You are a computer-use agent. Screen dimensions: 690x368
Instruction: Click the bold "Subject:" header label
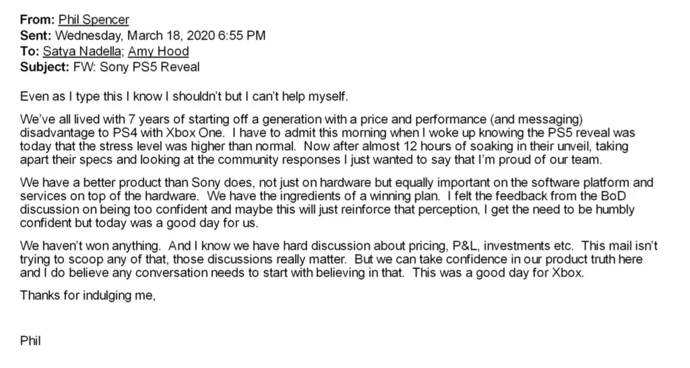pos(44,67)
